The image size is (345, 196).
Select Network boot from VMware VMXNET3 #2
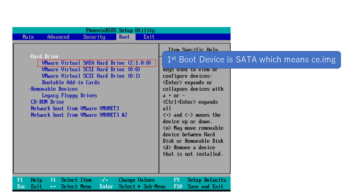click(x=79, y=115)
